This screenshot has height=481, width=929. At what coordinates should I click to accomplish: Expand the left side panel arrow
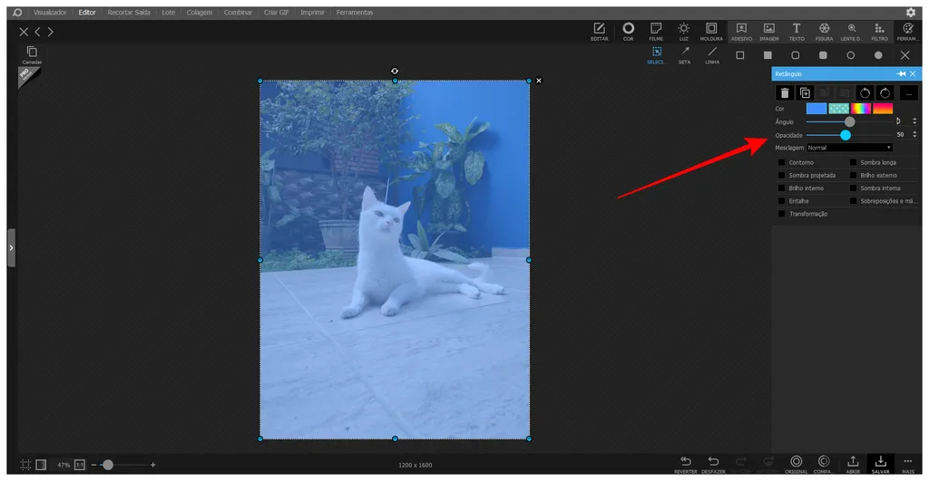click(x=11, y=248)
